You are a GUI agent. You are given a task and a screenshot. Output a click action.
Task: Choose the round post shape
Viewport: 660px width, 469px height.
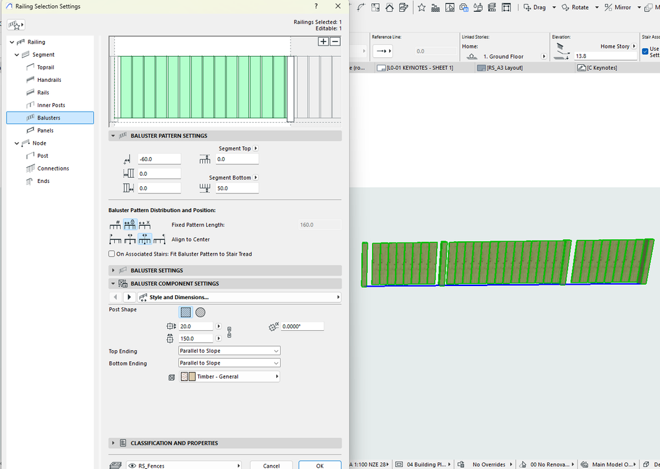pos(200,312)
